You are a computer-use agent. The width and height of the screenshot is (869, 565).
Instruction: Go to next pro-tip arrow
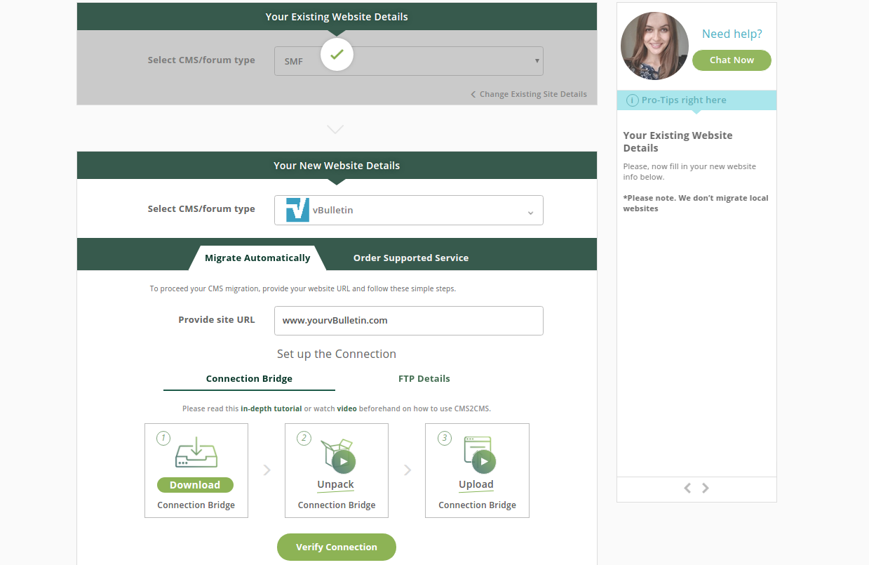706,488
